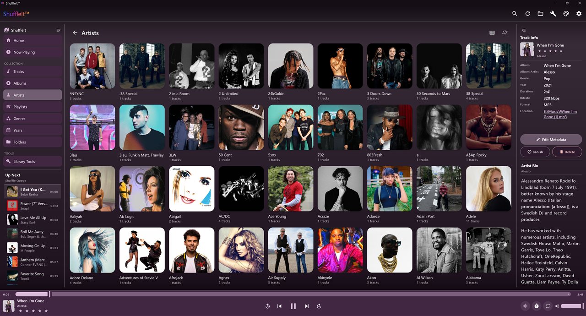
Task: Click the rewind seek-back icon
Action: pyautogui.click(x=267, y=306)
